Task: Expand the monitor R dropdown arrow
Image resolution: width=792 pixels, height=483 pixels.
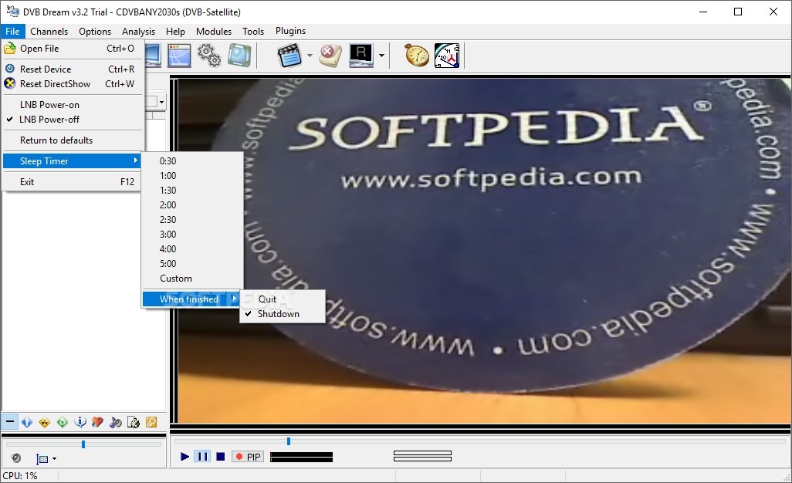Action: 381,56
